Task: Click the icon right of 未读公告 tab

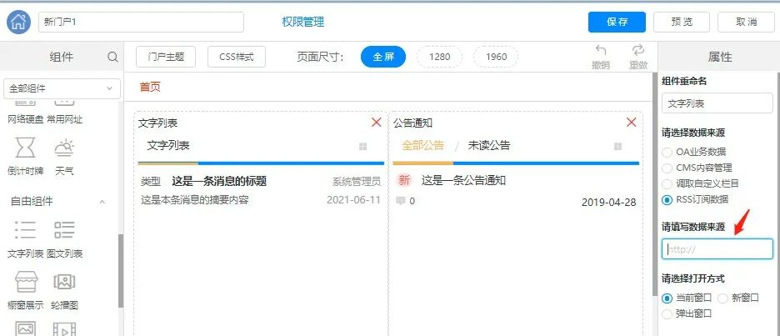Action: click(617, 147)
